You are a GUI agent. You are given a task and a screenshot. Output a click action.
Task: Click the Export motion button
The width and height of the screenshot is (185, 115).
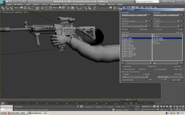coord(176,80)
